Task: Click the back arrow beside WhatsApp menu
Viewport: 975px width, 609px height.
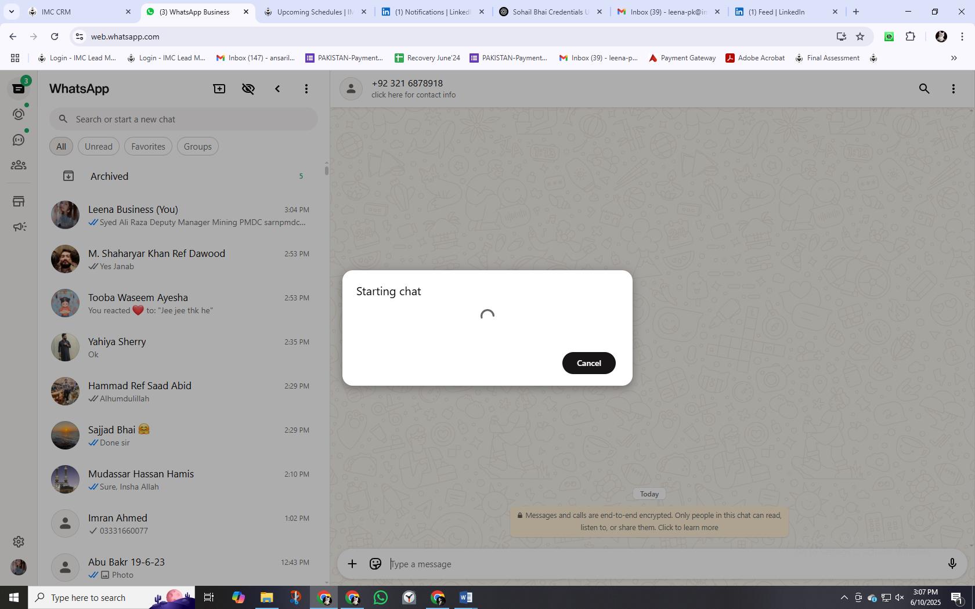Action: tap(277, 89)
